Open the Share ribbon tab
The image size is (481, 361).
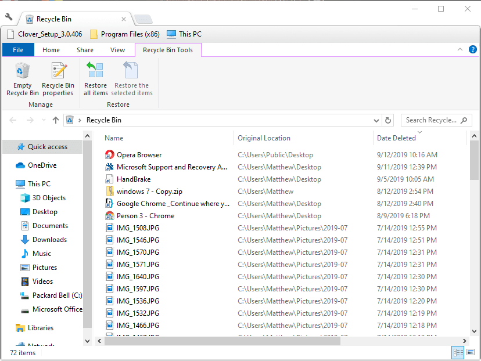[85, 50]
